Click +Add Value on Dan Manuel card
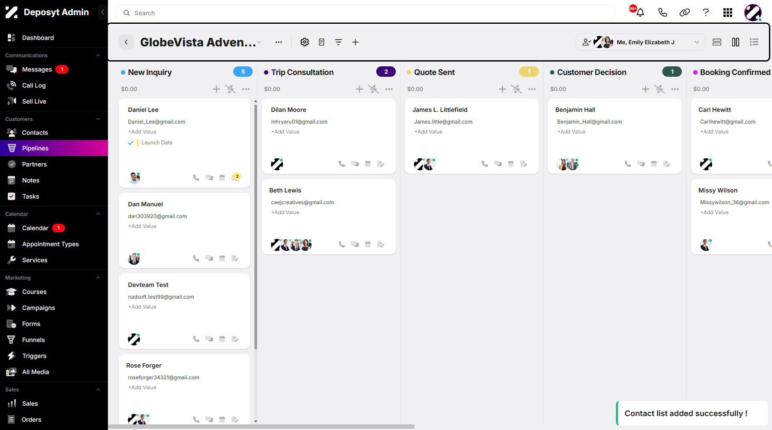The image size is (772, 430). click(142, 226)
